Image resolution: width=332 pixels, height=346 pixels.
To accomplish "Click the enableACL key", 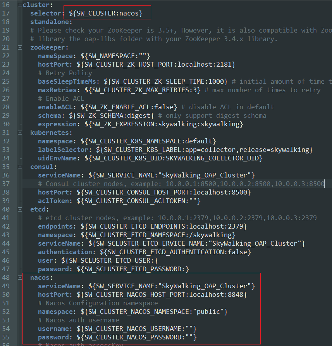I will tap(55, 107).
